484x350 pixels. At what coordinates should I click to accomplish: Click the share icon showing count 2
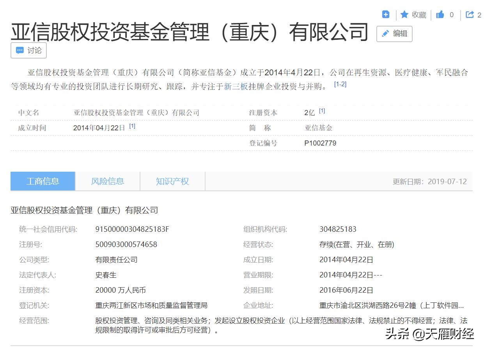(470, 14)
